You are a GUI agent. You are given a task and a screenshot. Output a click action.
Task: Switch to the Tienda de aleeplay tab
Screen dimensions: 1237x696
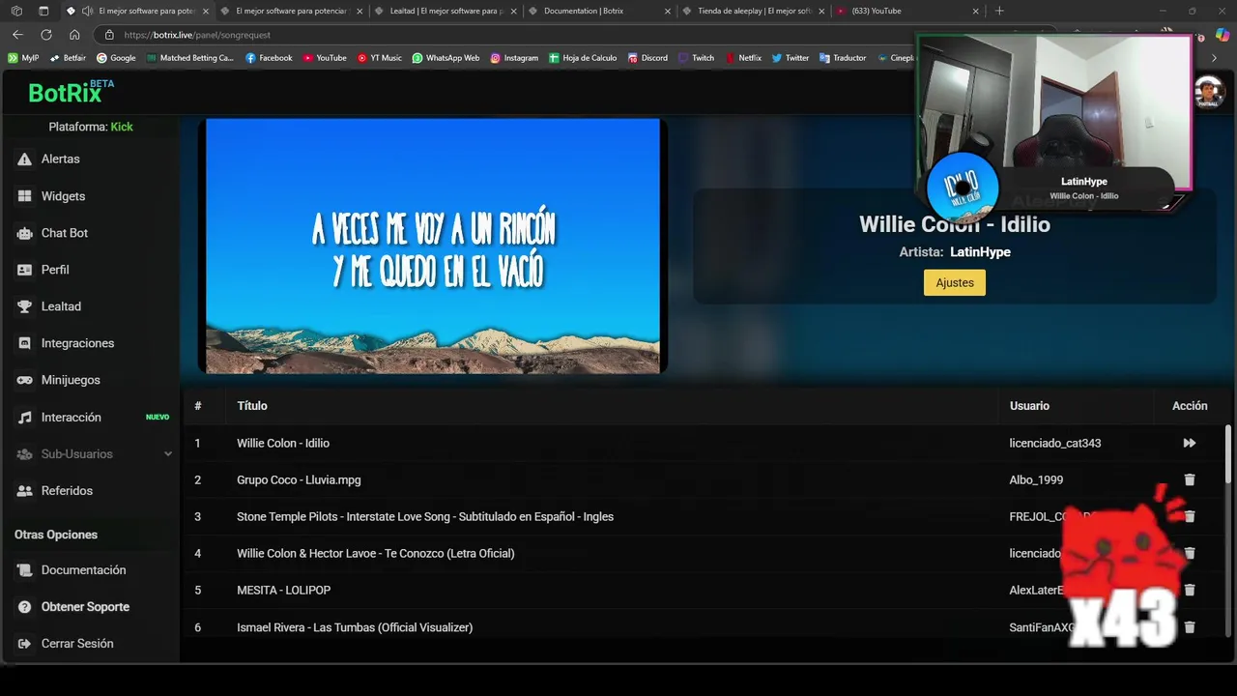tap(752, 11)
